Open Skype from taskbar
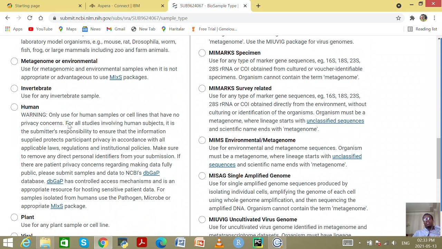This screenshot has width=442, height=249. click(84, 243)
